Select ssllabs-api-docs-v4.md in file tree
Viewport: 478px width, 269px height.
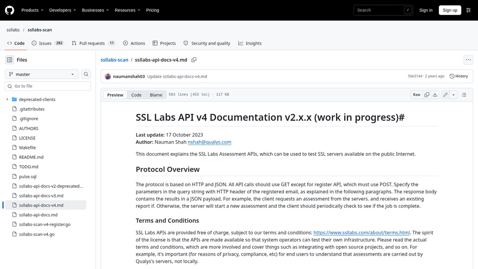point(41,205)
